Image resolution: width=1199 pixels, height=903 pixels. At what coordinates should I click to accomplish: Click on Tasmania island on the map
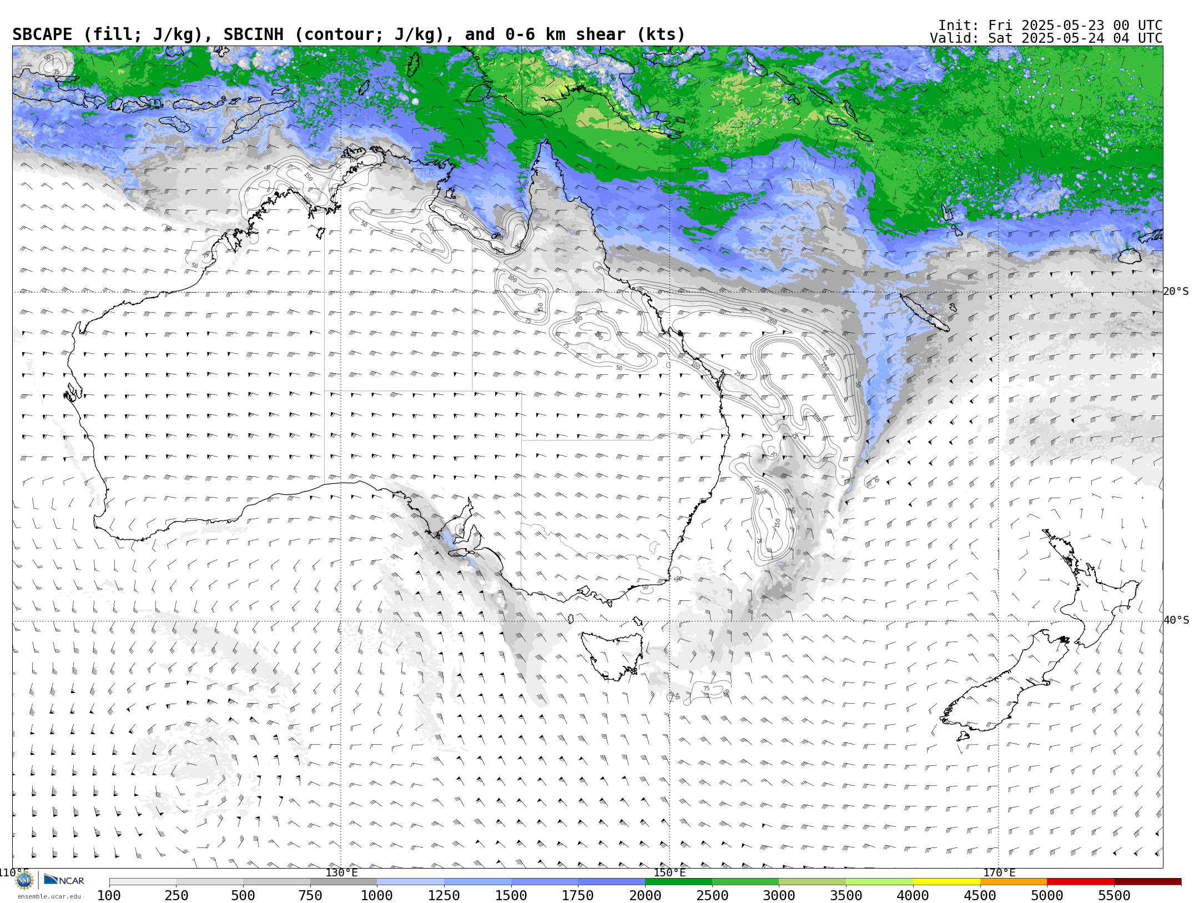(x=612, y=656)
